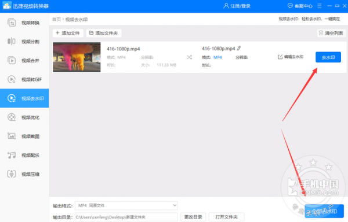Click the 添加文件夹 button
Image resolution: width=348 pixels, height=222 pixels.
pyautogui.click(x=104, y=33)
